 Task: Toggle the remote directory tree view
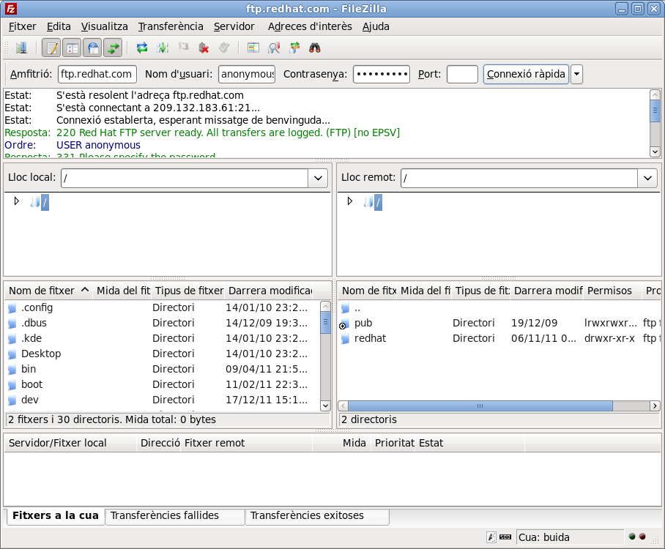pyautogui.click(x=92, y=48)
